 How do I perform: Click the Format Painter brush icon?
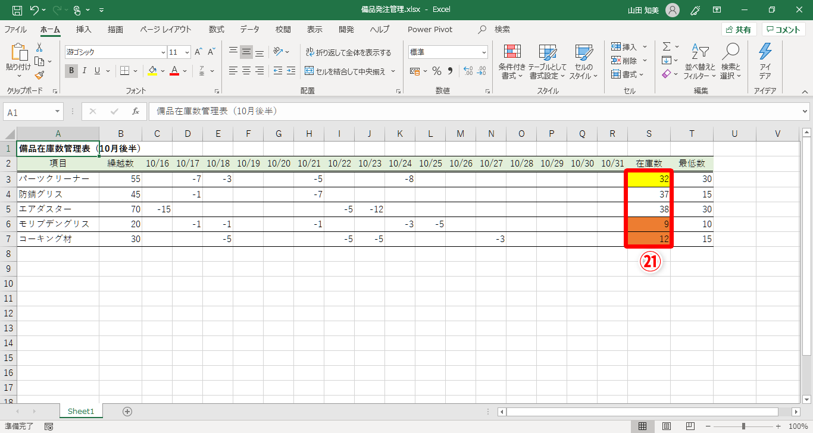(39, 75)
